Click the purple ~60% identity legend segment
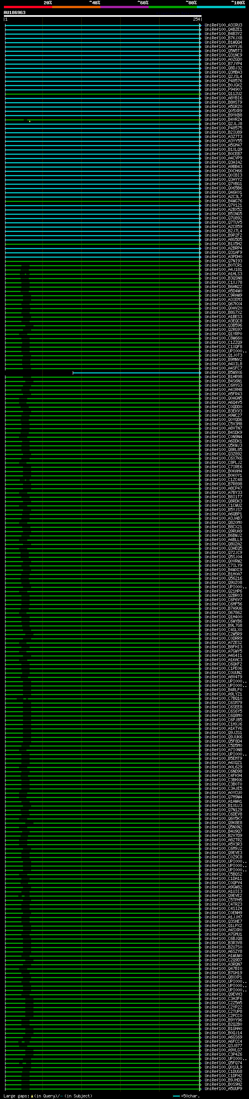Viewport: 249px width, 1099px height. click(125, 7)
